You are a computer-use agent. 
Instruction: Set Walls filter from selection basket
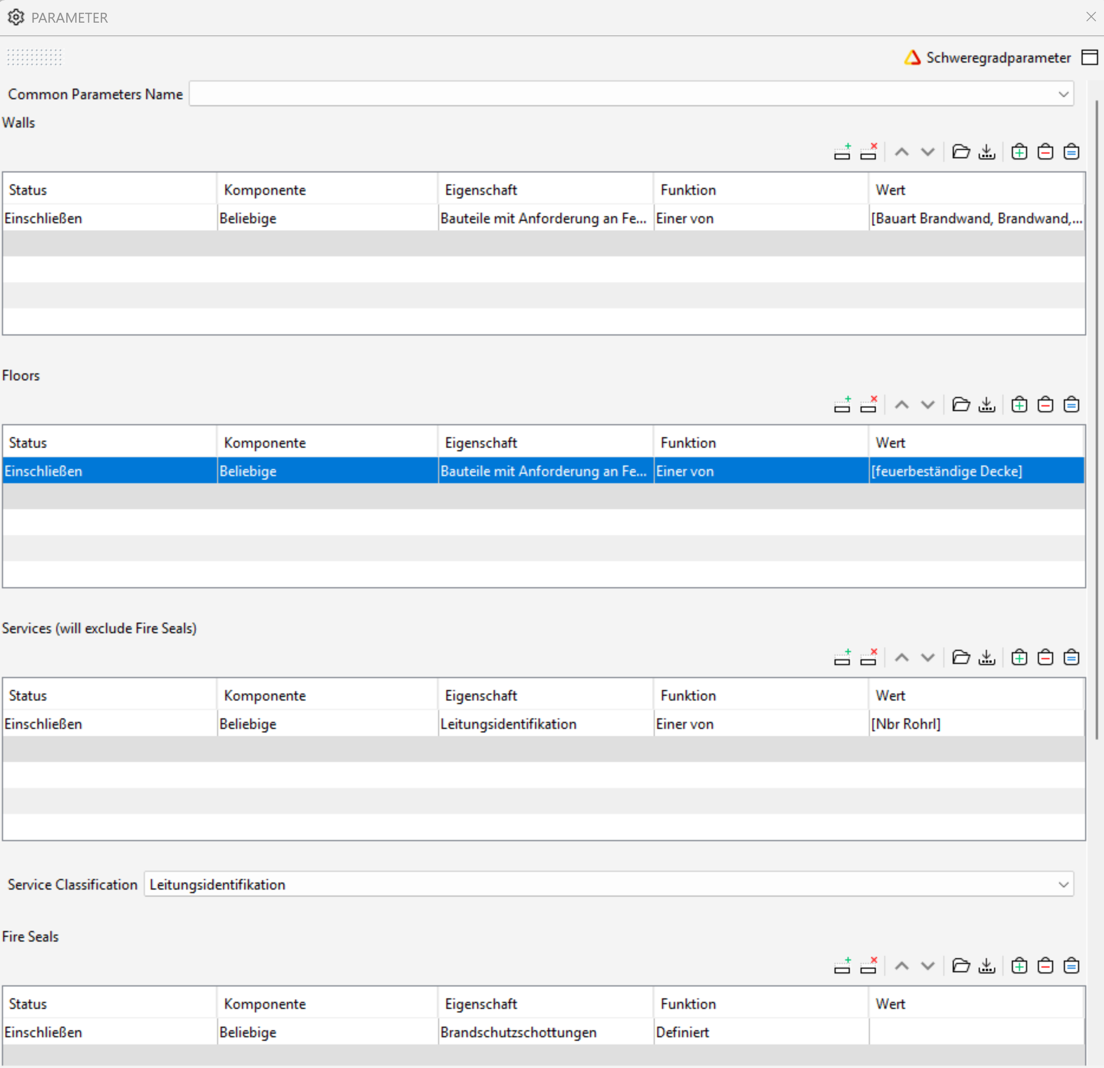pos(1071,152)
